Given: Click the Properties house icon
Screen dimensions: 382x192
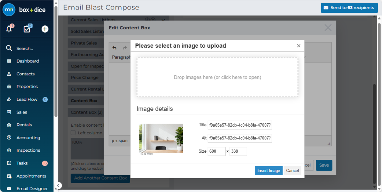Looking at the screenshot, I should pos(9,87).
